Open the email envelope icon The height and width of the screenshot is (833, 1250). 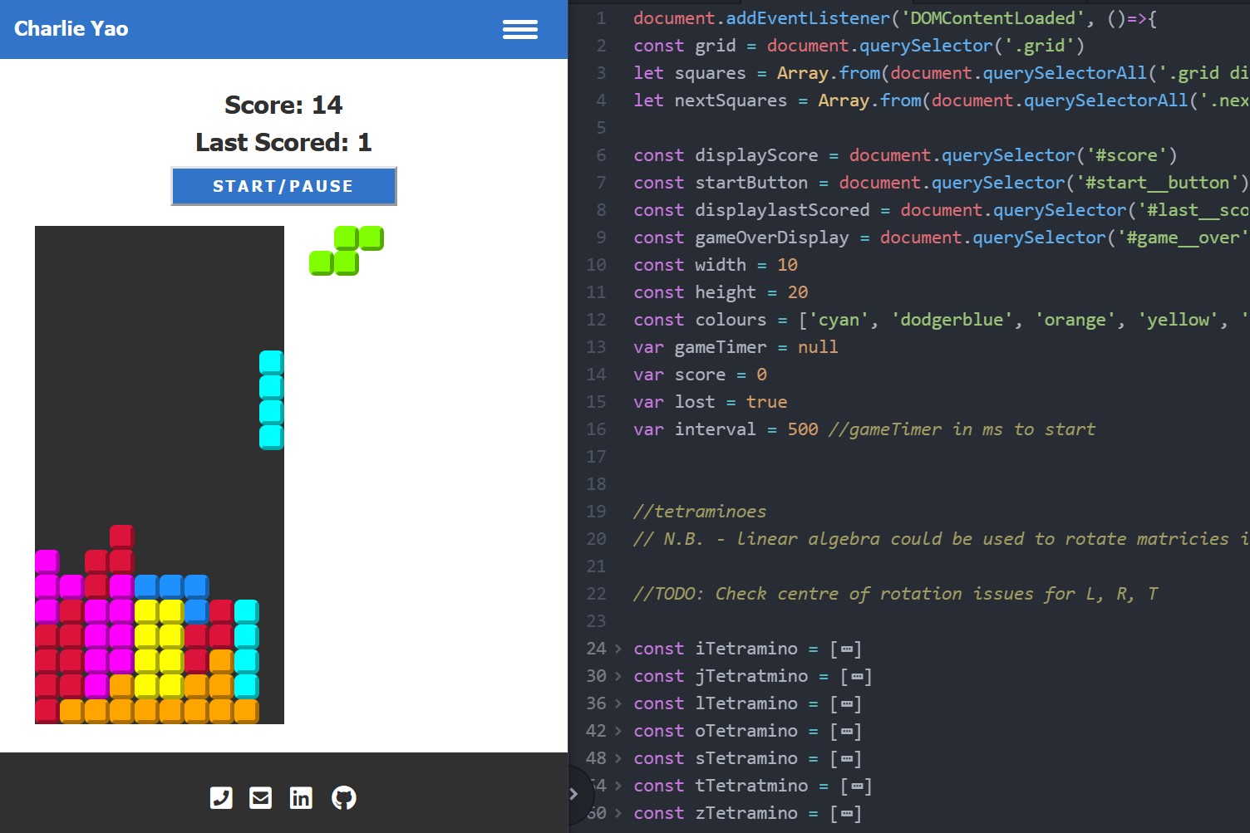tap(261, 798)
